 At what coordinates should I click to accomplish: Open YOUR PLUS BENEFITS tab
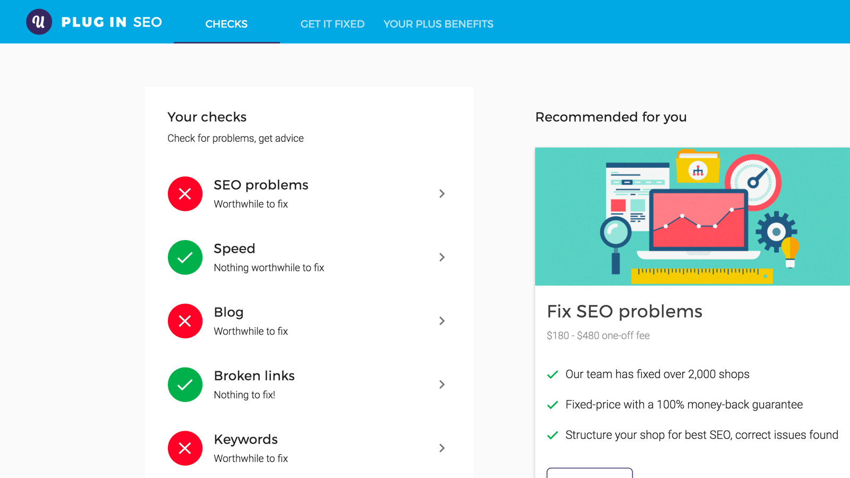tap(438, 23)
